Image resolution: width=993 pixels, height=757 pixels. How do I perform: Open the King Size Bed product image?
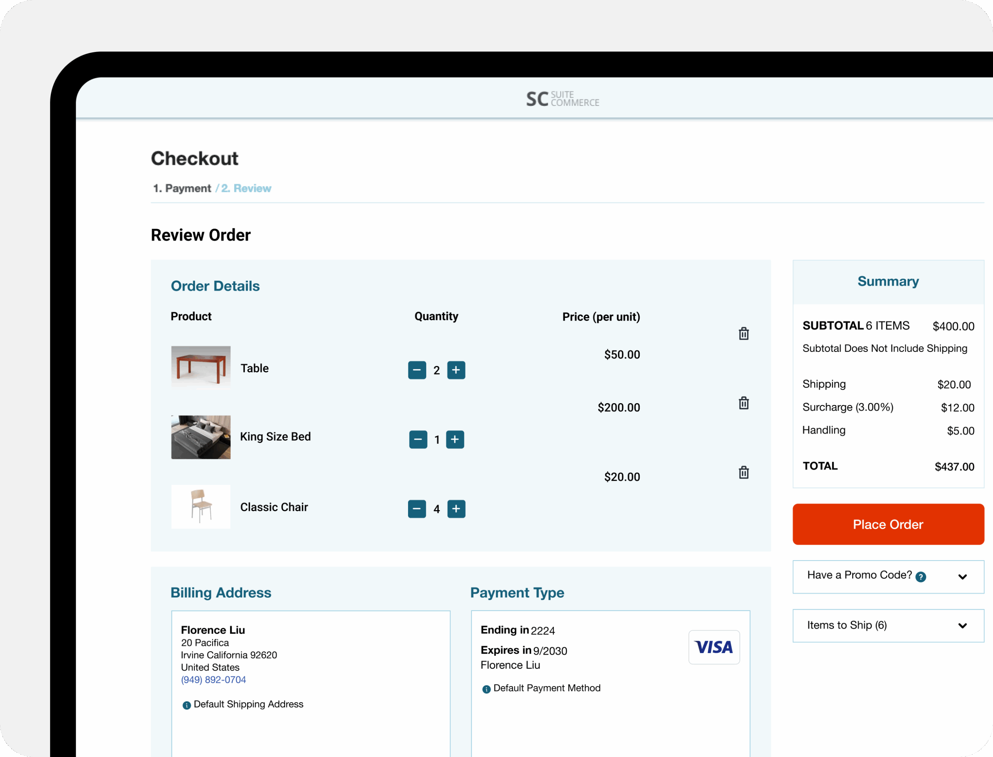201,437
